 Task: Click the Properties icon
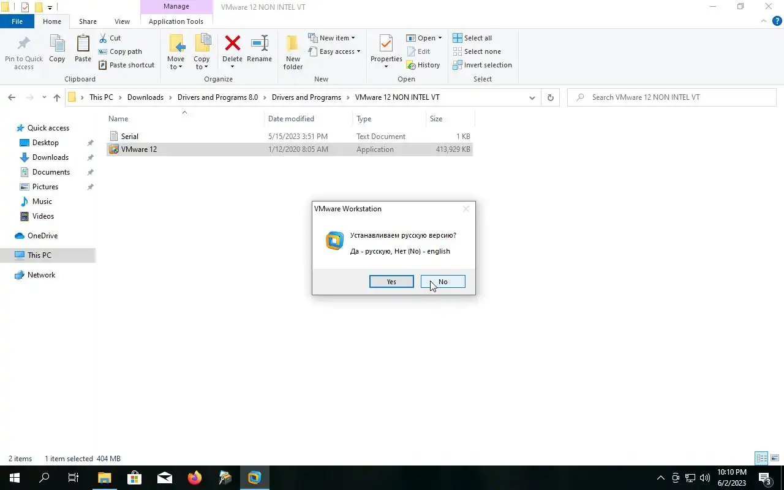386,44
